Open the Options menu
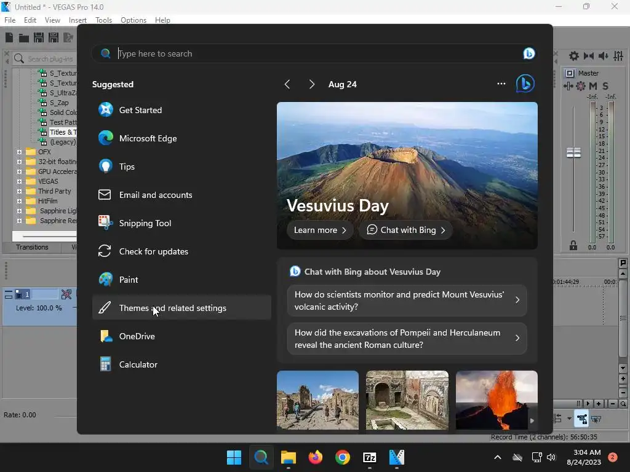Screen dimensions: 630x472 (134, 20)
